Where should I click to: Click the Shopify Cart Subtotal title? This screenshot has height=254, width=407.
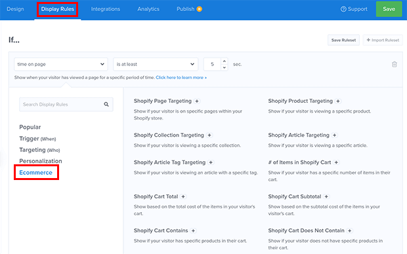(x=295, y=196)
